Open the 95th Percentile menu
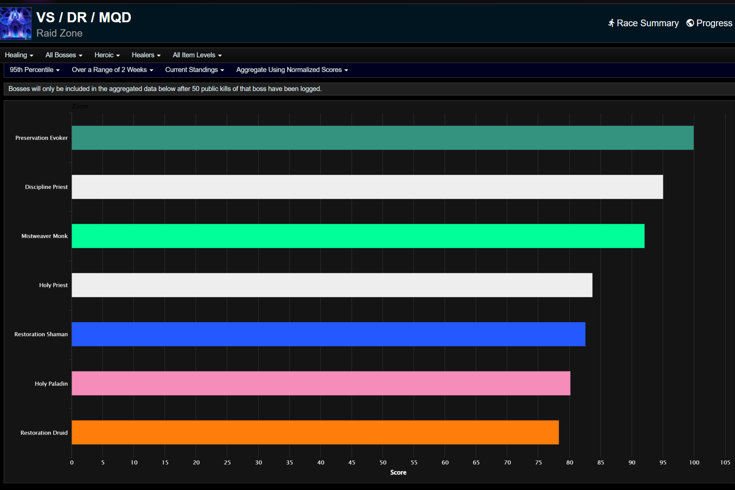735x490 pixels. tap(35, 70)
